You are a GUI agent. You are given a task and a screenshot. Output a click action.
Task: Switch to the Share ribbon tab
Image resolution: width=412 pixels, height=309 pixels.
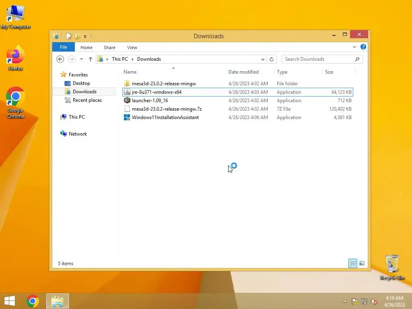click(109, 47)
